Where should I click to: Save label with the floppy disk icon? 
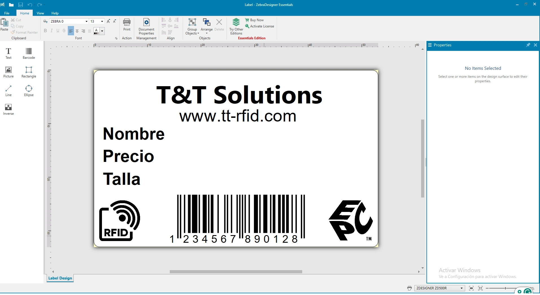(21, 5)
